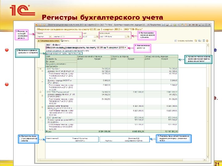Click the Итого row label

point(48,132)
